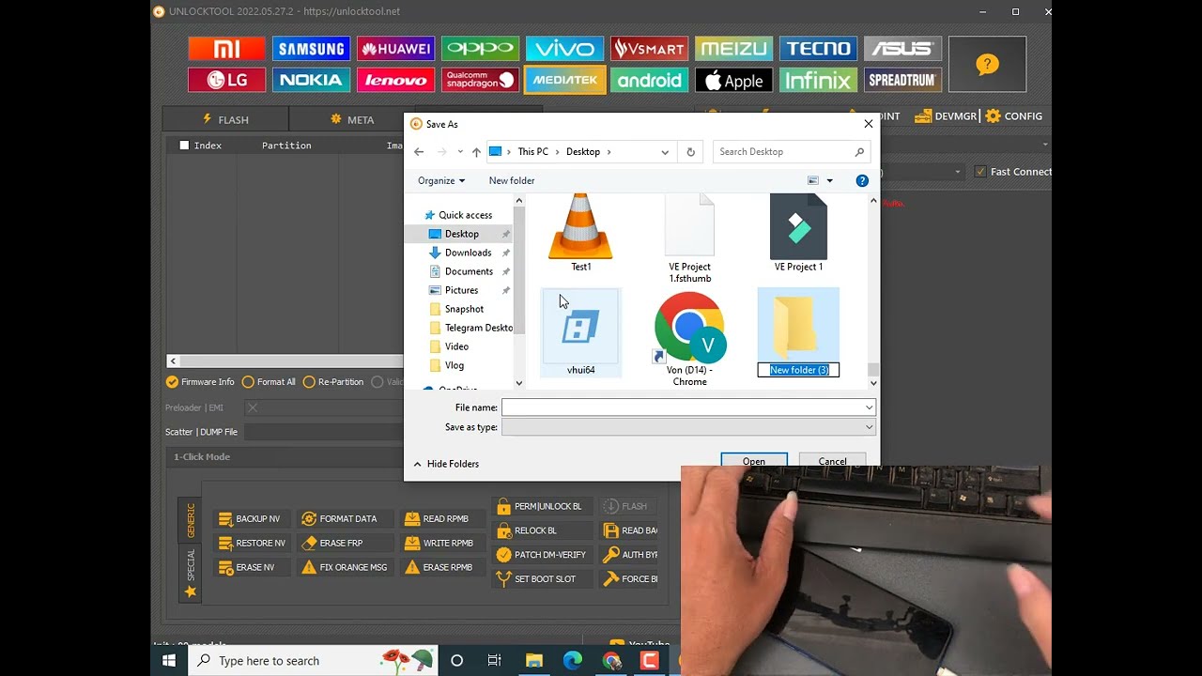Viewport: 1202px width, 676px height.
Task: Open the view options dropdown arrow
Action: click(829, 180)
